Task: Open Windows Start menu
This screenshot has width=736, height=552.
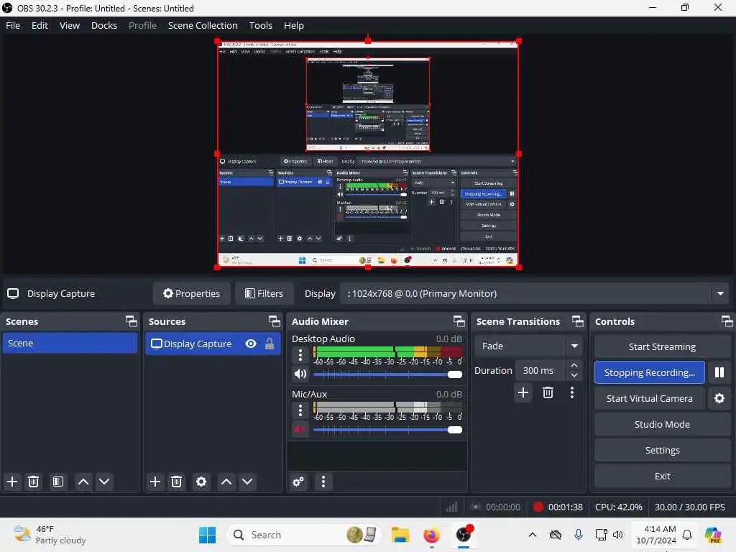Action: coord(207,535)
